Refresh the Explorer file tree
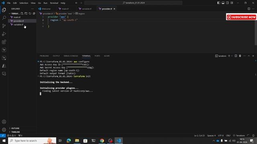Viewport: 257px width, 144px height. 30,14
